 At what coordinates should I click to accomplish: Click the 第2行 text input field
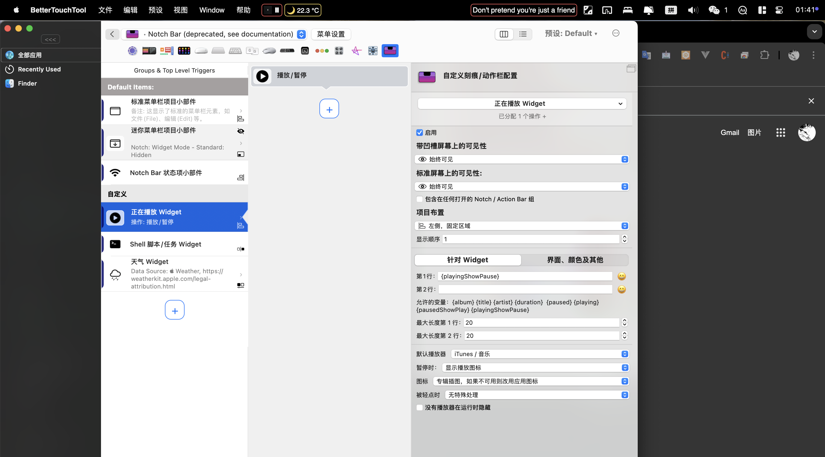(525, 289)
